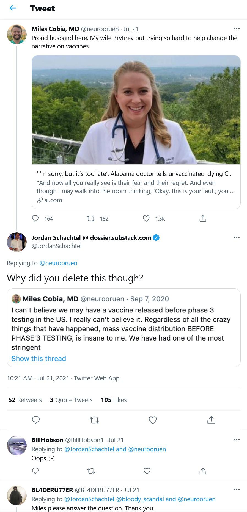Share Jordan Schachtel's main tweet

point(211,420)
